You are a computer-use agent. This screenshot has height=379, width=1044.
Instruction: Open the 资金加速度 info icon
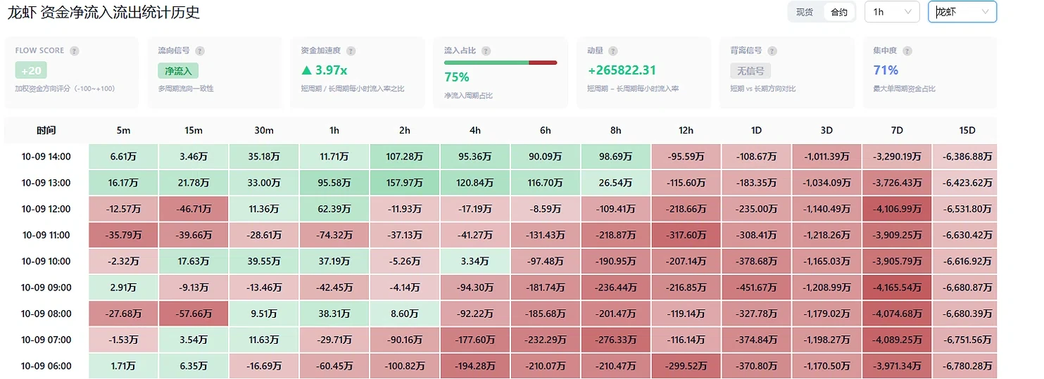[351, 51]
